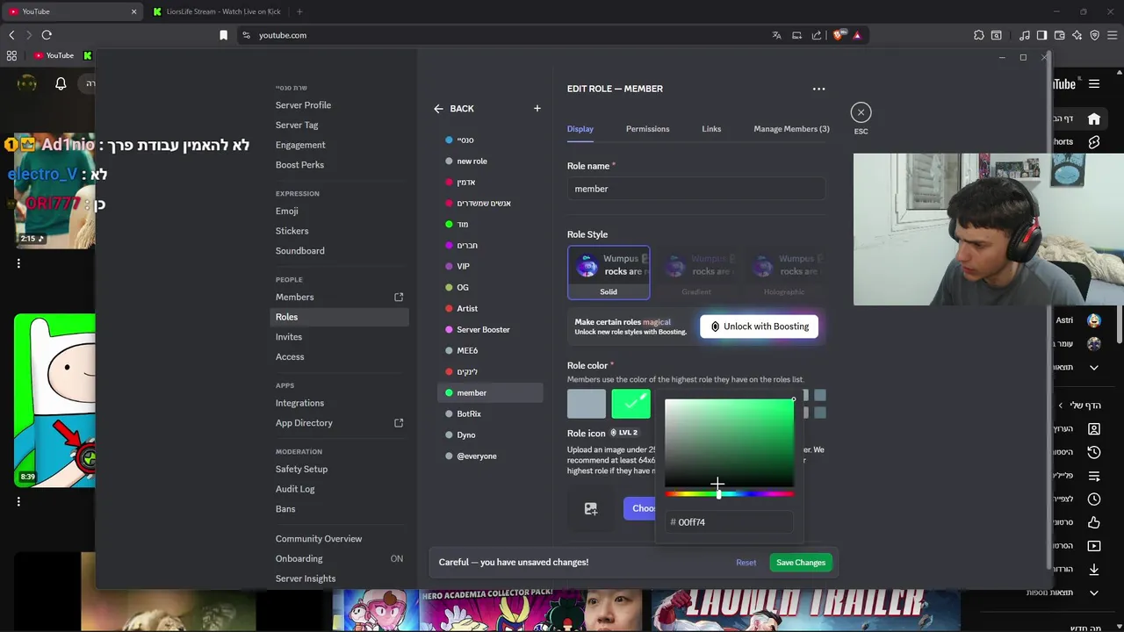Switch to the Links tab
The image size is (1124, 632).
click(711, 129)
